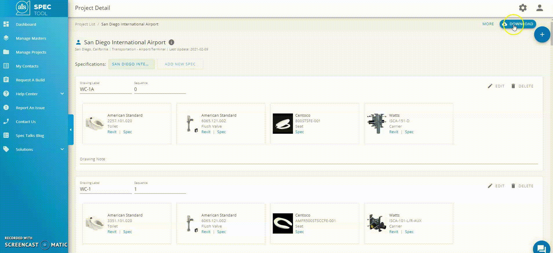The image size is (553, 253).
Task: Click the My Contacts list icon
Action: pos(6,66)
